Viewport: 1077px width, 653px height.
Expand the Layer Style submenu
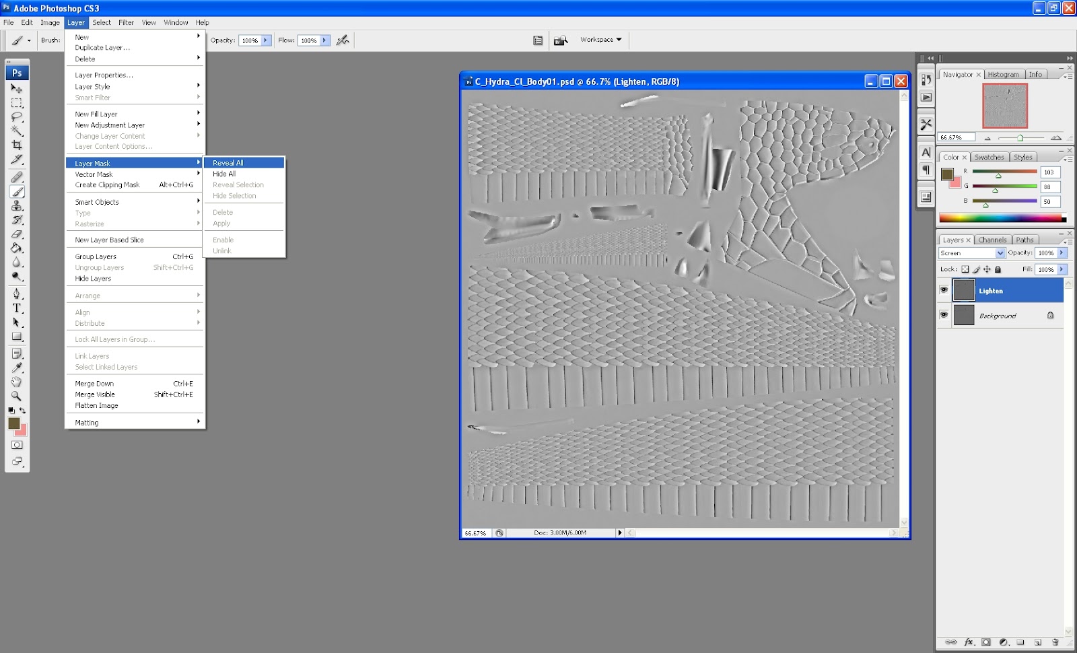(92, 86)
